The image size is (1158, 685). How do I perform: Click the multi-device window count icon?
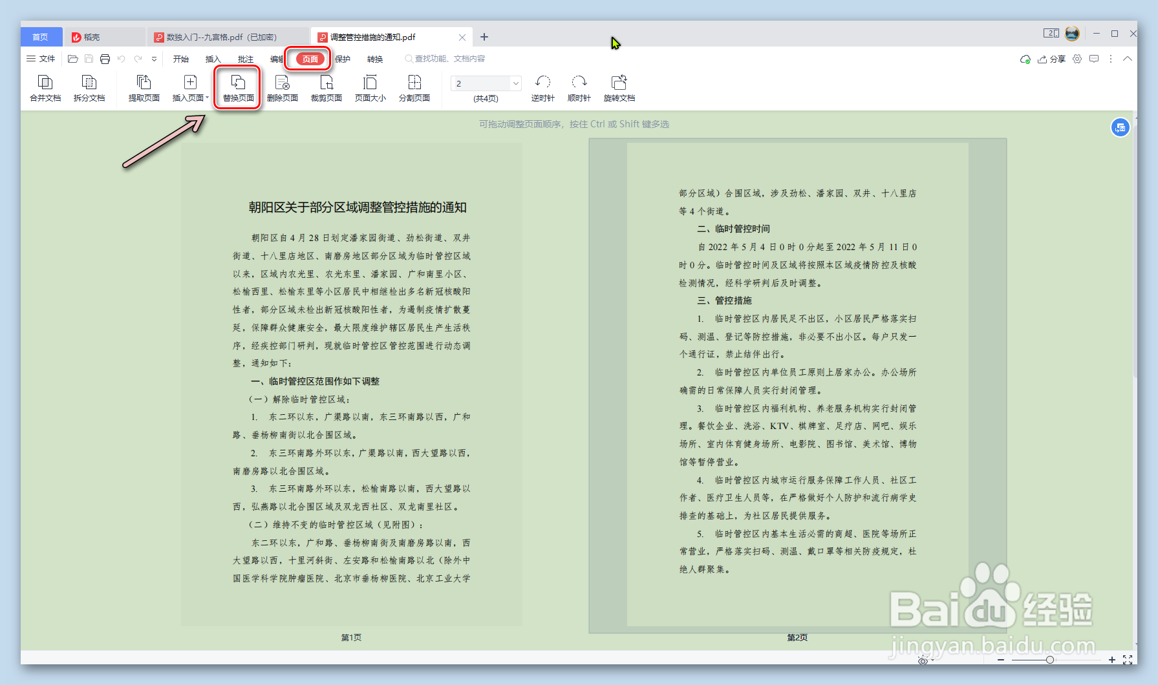1051,33
